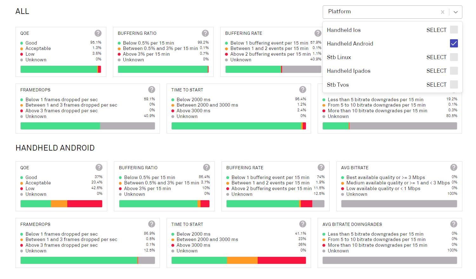Image resolution: width=476 pixels, height=279 pixels.
Task: Choose Stb Tvos from platform list
Action: pyautogui.click(x=338, y=85)
